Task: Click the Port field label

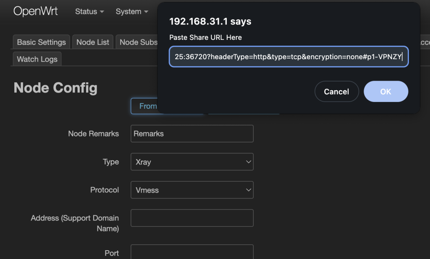Action: pos(111,253)
